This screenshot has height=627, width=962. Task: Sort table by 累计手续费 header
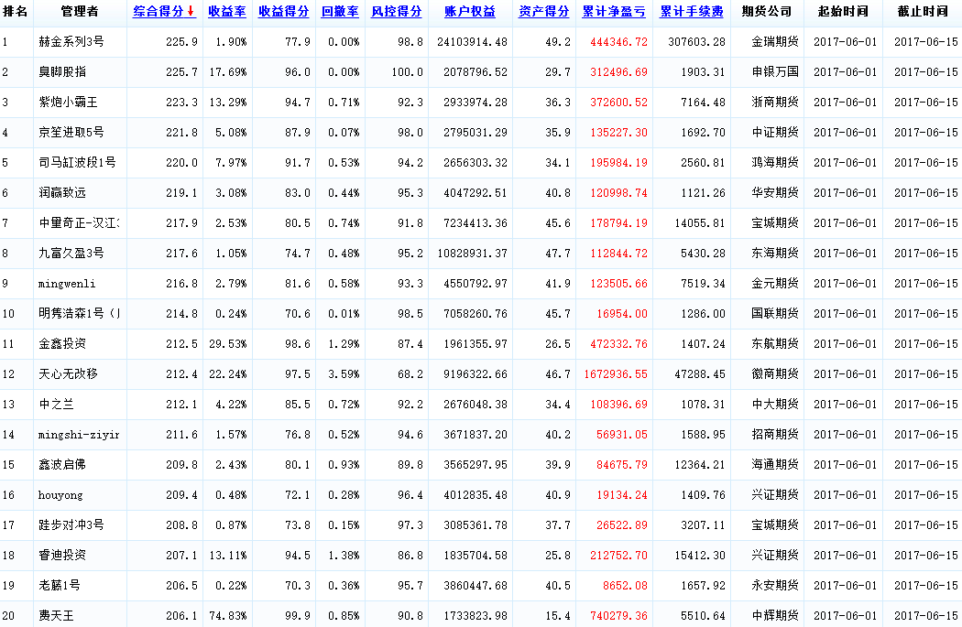click(x=692, y=12)
